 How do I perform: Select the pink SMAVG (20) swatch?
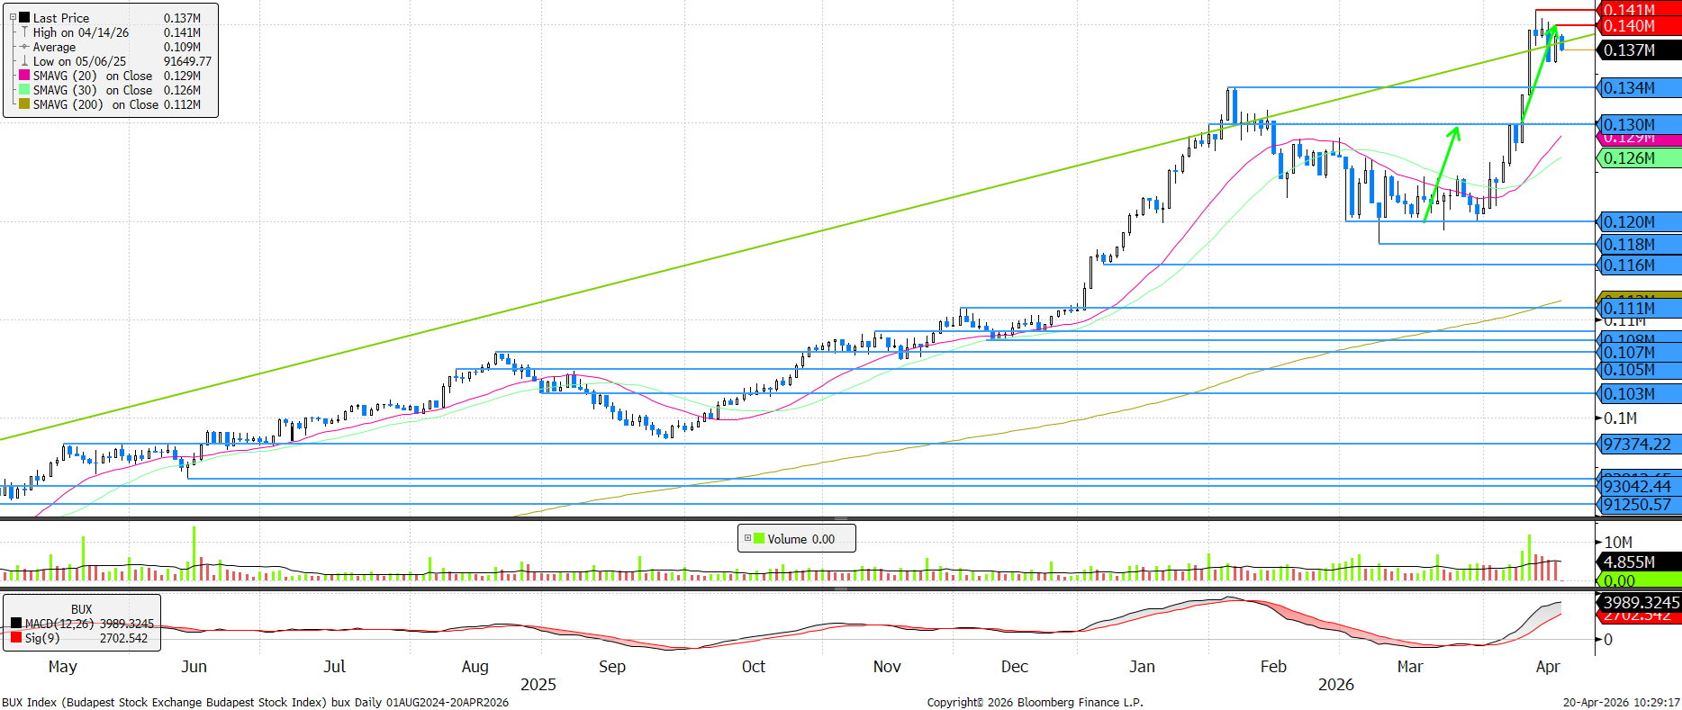click(x=24, y=76)
